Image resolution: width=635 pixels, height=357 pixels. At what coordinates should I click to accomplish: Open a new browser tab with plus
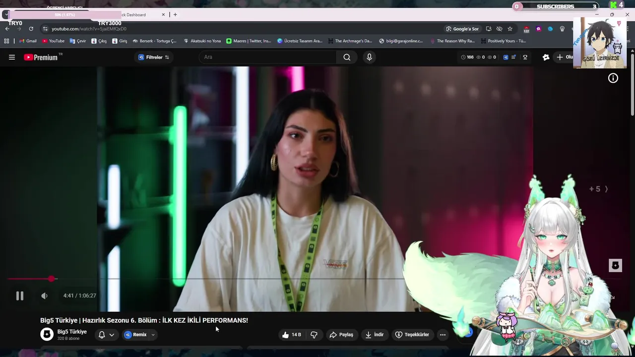175,15
